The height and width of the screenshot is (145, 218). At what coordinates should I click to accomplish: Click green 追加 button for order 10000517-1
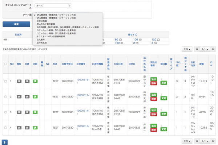[x=154, y=95]
